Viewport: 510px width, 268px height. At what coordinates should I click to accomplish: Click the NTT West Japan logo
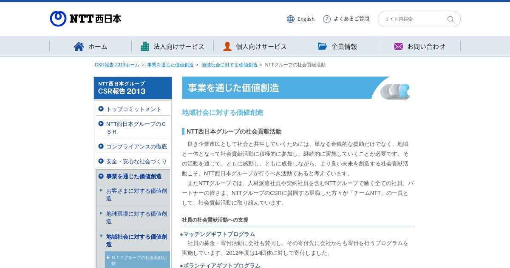click(85, 19)
